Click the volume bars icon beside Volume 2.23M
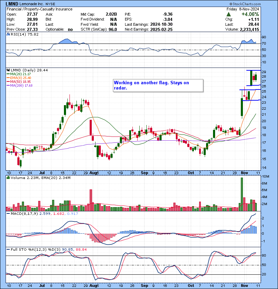Screen dimensions: 278x289 tap(8, 178)
